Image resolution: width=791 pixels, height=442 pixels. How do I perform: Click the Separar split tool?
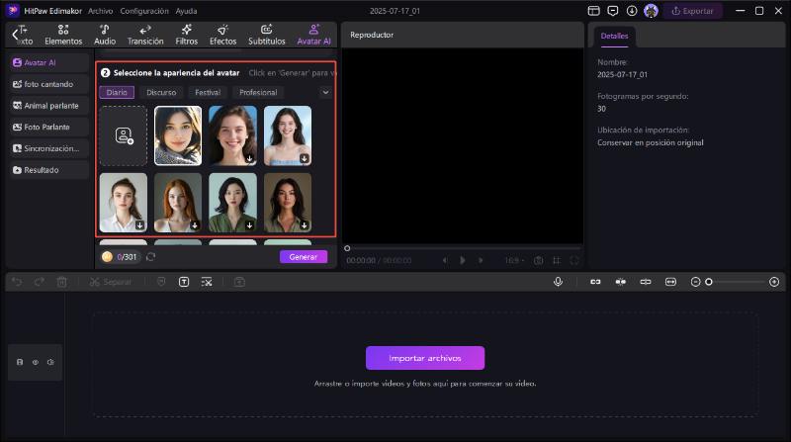[x=111, y=282]
